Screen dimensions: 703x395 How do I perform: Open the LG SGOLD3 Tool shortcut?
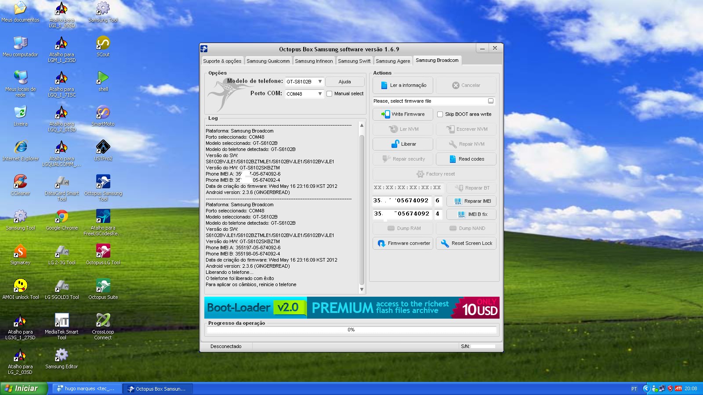62,289
